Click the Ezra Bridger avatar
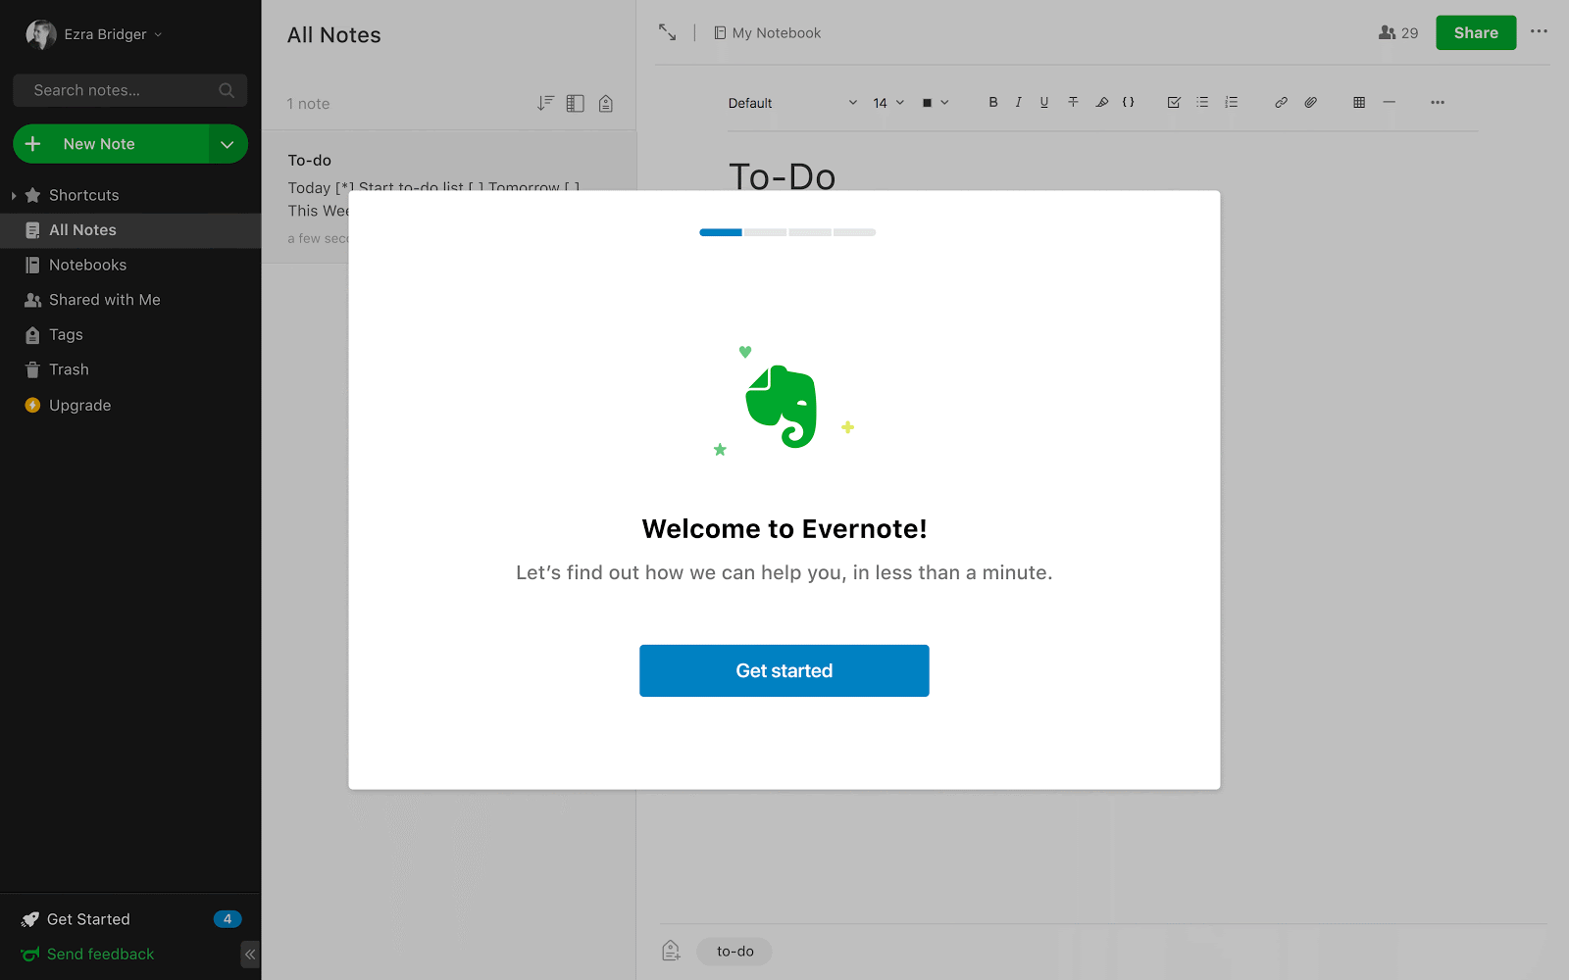Screen dimensions: 1569x980 40,34
